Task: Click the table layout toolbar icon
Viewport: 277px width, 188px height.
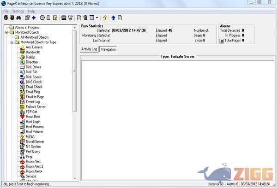Action: point(92,18)
